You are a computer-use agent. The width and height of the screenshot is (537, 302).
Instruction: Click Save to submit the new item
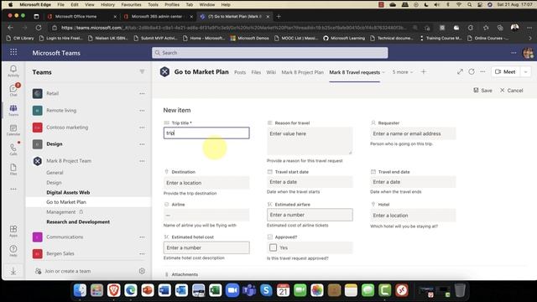483,91
